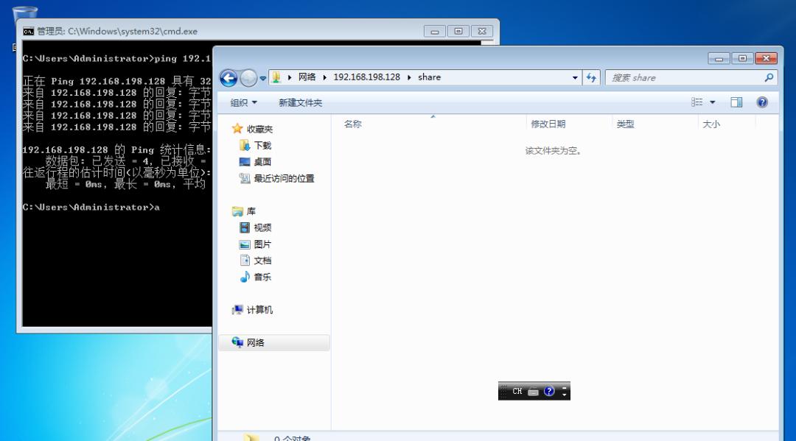Click the 收藏夹 star icon
This screenshot has width=796, height=441.
pos(237,129)
